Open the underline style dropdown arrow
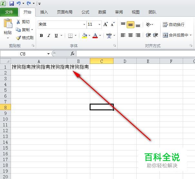195x179 pixels. (x=62, y=36)
